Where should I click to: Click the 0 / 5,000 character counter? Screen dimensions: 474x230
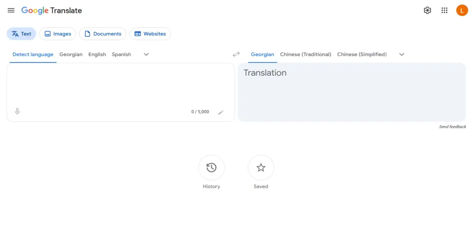click(x=200, y=112)
